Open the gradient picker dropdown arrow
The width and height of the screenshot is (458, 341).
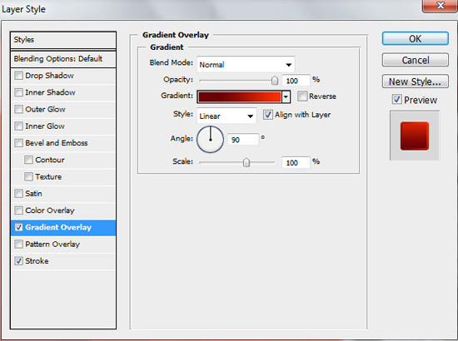click(x=286, y=96)
